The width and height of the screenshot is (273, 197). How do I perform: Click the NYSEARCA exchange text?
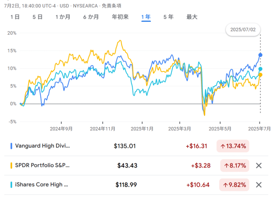[85, 6]
